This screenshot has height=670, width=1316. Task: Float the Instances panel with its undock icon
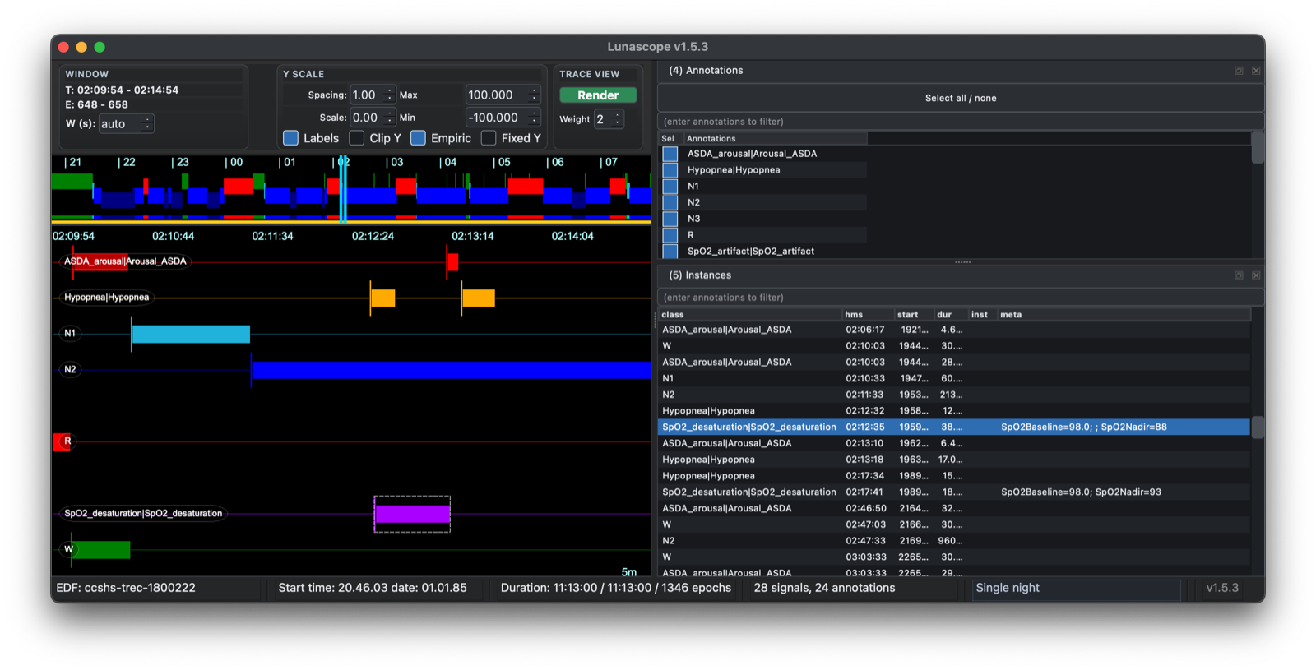click(x=1239, y=275)
